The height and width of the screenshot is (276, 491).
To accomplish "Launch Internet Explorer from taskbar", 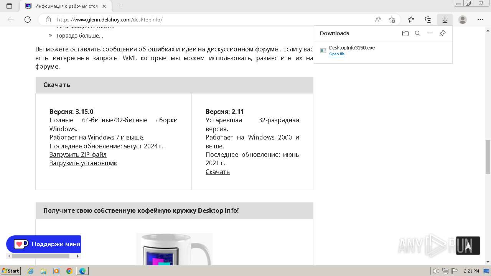I will tap(31, 271).
